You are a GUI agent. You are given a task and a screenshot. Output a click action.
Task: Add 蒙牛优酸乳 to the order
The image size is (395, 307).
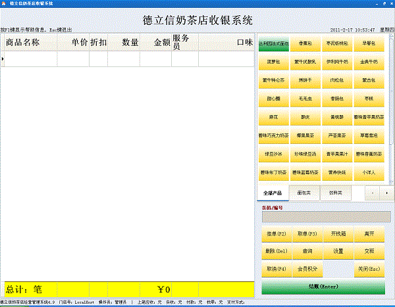coord(305,62)
